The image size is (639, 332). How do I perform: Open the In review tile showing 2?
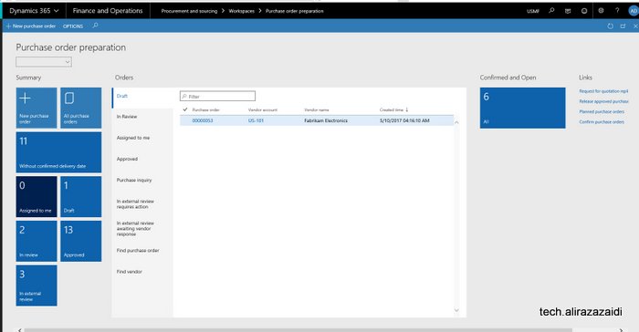37,241
